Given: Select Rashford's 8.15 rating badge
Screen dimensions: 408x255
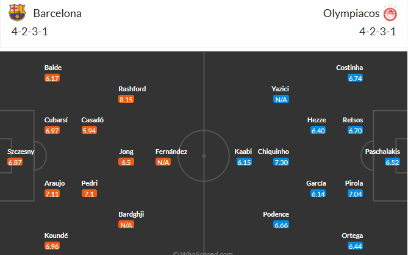Looking at the screenshot, I should point(127,99).
